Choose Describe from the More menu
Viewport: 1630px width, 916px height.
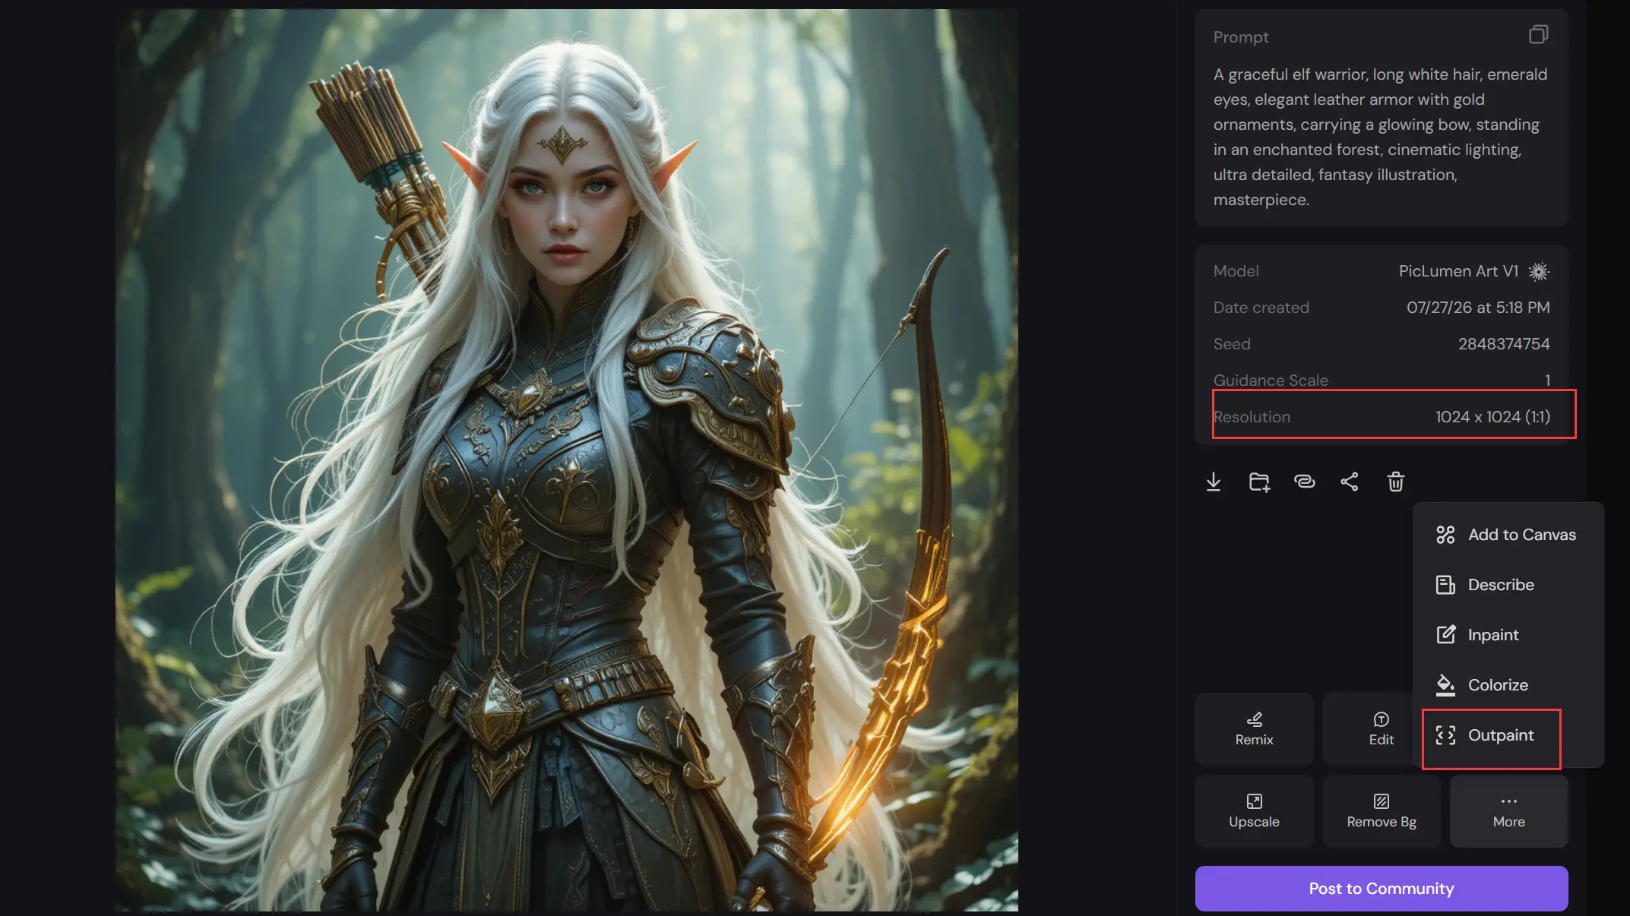pyautogui.click(x=1508, y=585)
